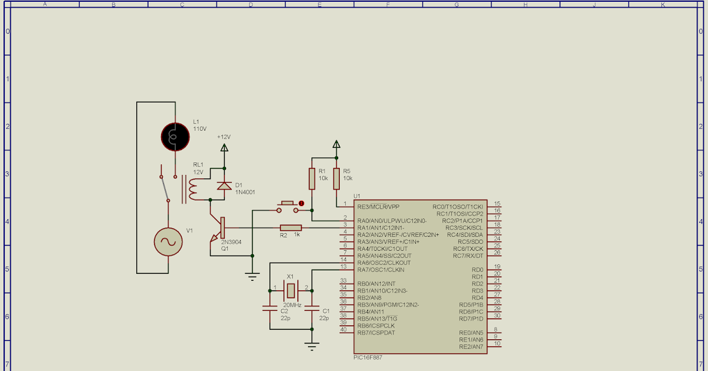Select the 20MHz crystal X1
The height and width of the screenshot is (371, 708).
290,290
